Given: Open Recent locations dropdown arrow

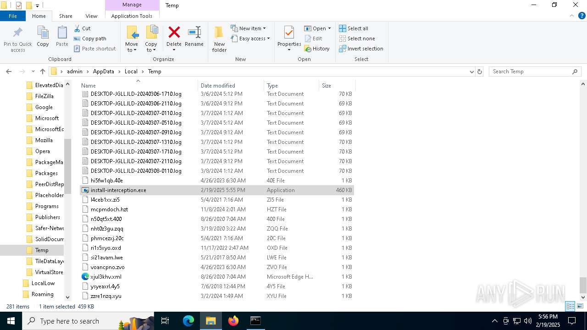Looking at the screenshot, I should click(x=33, y=71).
